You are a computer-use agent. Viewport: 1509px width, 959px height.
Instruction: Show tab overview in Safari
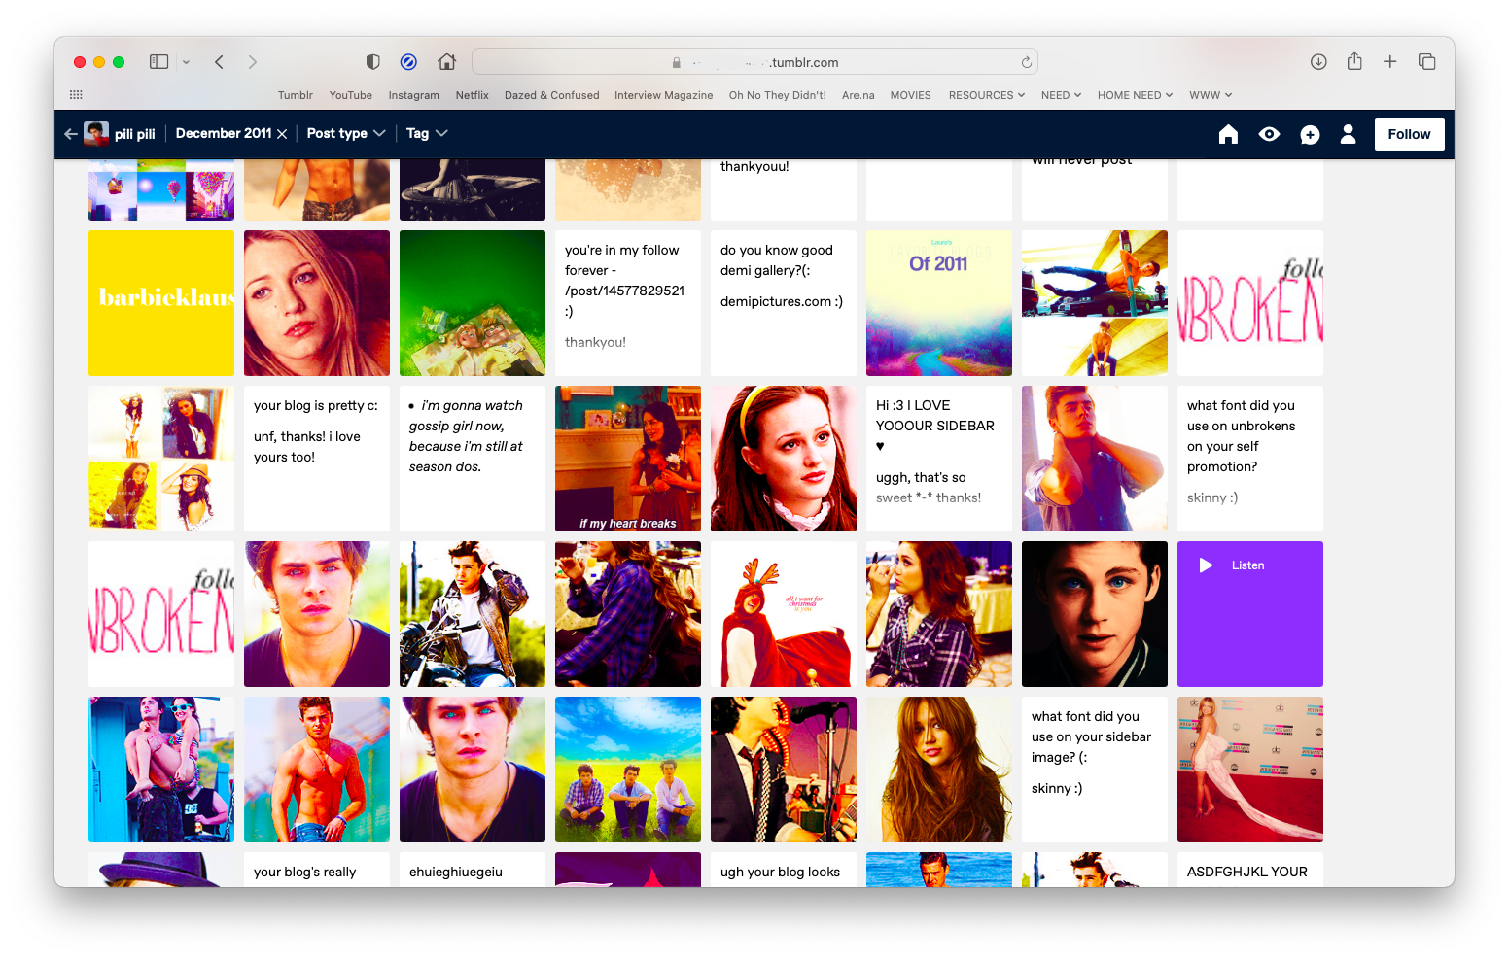(1426, 62)
